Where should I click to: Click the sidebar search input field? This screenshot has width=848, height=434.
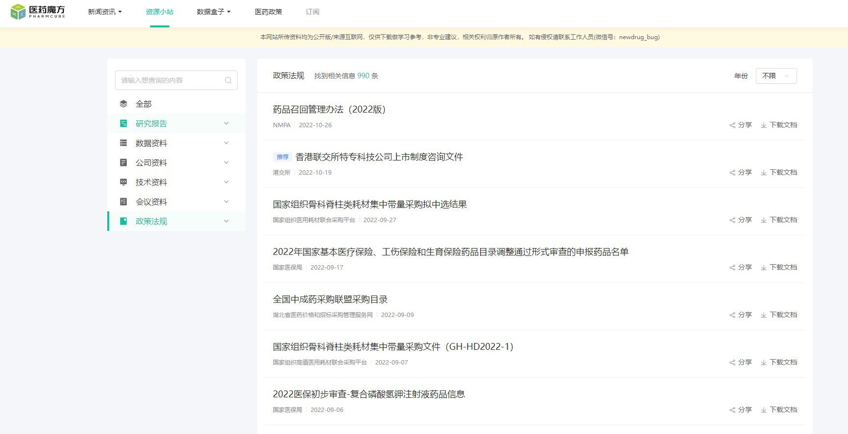click(176, 80)
